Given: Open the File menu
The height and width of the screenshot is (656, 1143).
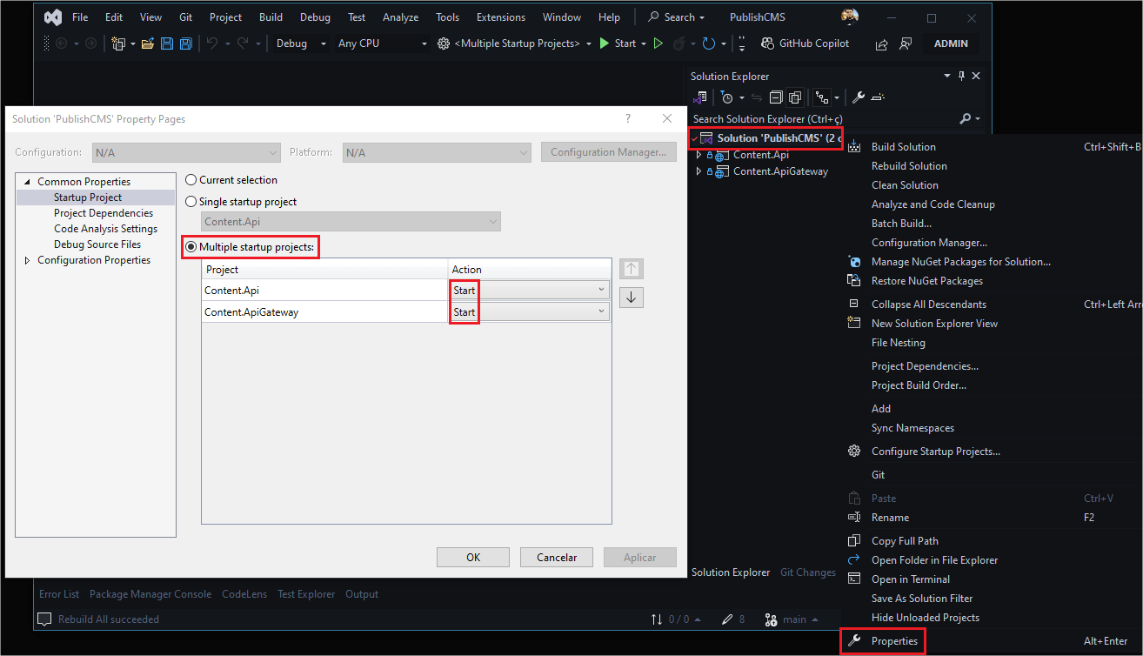Looking at the screenshot, I should click(x=80, y=17).
